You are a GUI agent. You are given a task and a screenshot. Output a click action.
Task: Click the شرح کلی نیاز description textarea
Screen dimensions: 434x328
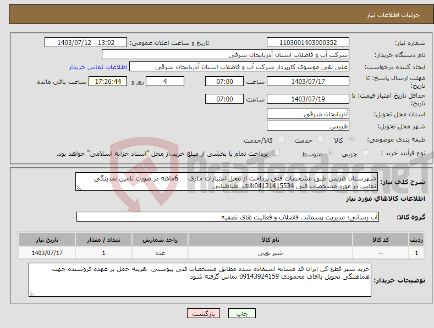pyautogui.click(x=227, y=182)
